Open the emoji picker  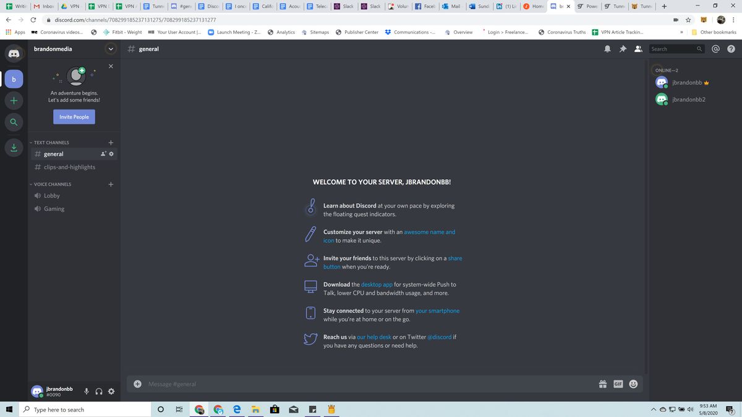(633, 384)
